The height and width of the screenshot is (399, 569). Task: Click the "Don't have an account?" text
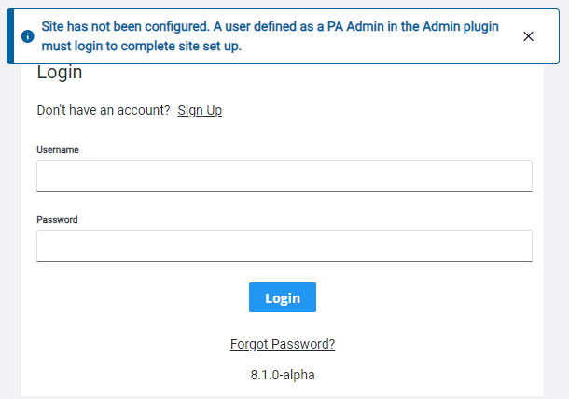pos(104,110)
